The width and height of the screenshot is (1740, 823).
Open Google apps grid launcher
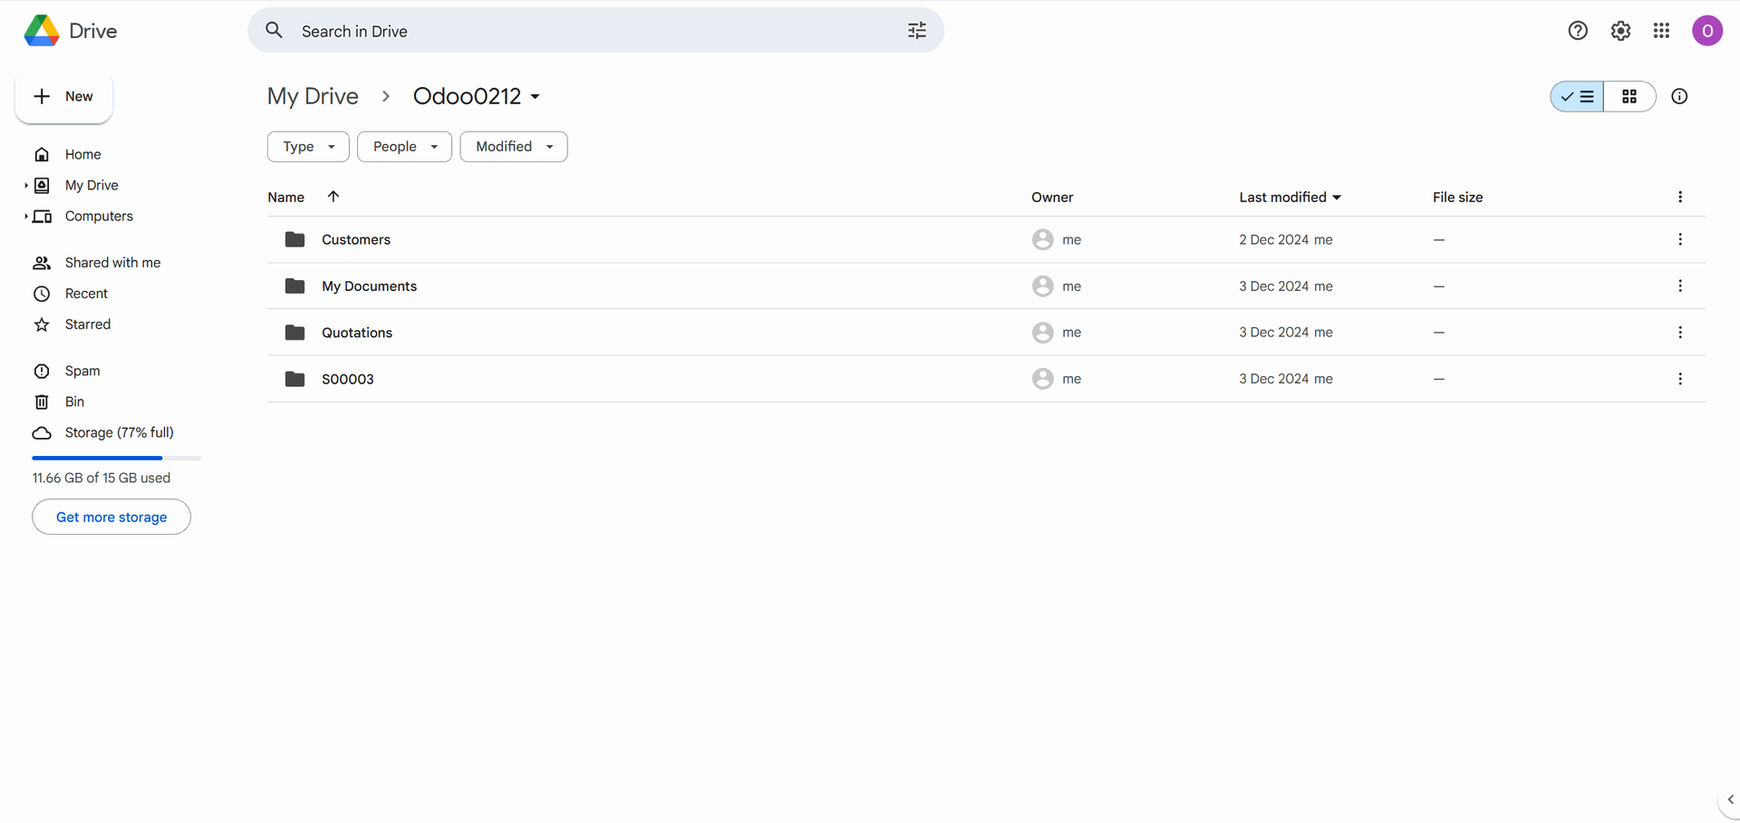tap(1661, 31)
